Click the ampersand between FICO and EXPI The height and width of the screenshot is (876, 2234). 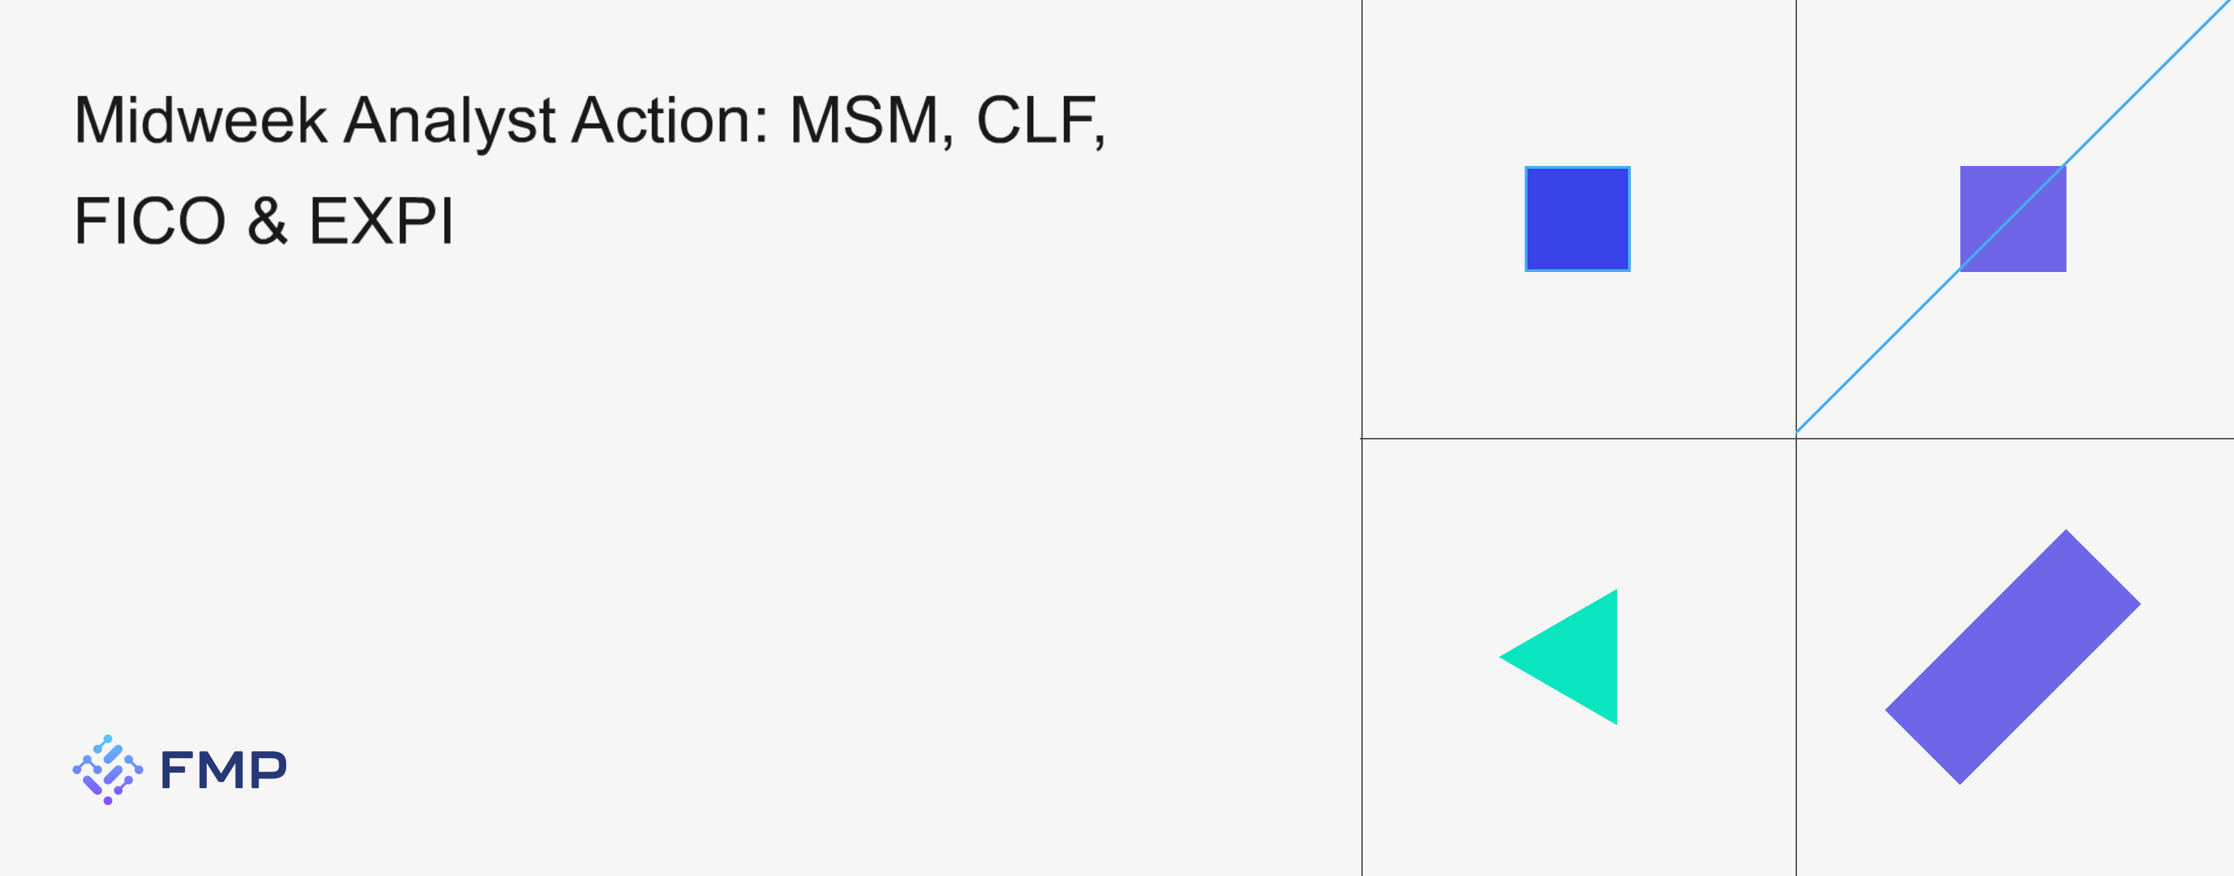pos(267,220)
